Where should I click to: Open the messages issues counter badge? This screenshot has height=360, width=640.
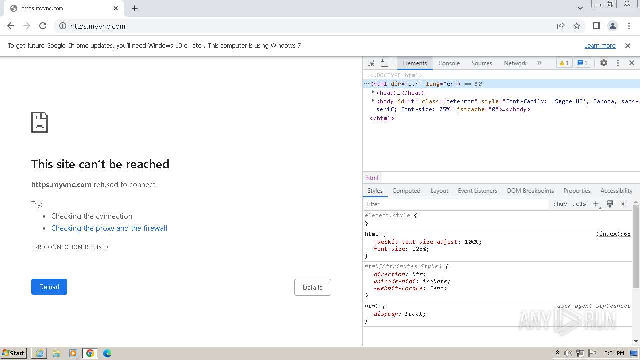pos(582,63)
